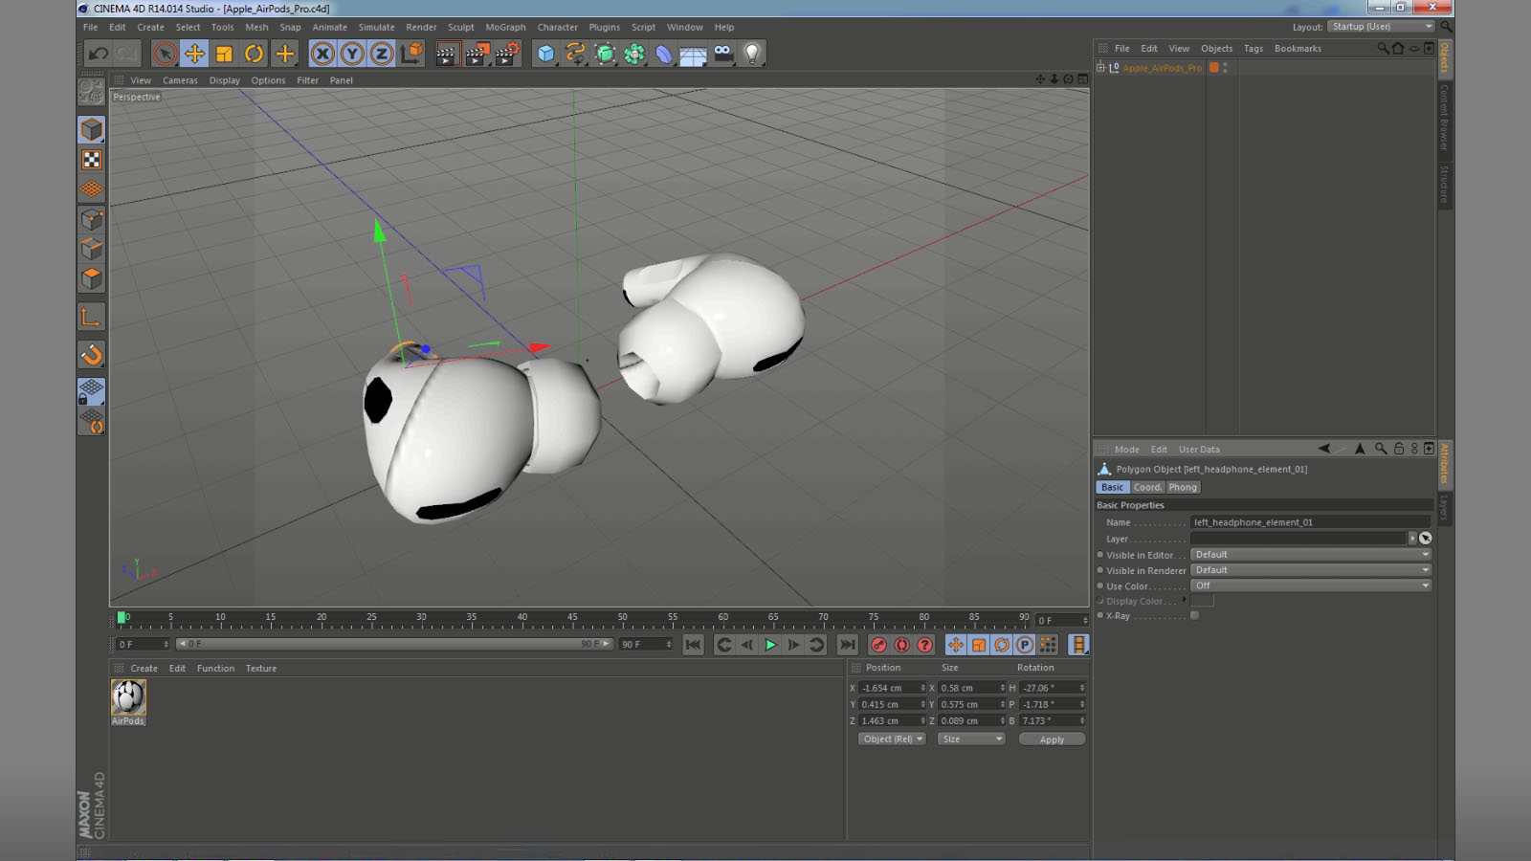This screenshot has width=1531, height=861.
Task: Open Visible in Renderer dropdown
Action: [1311, 570]
